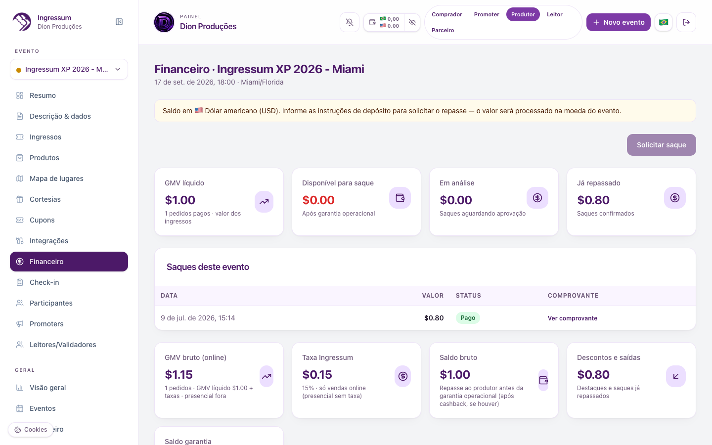Viewport: 712px width, 445px height.
Task: Click the Leitores/Validadores users icon
Action: click(x=20, y=345)
